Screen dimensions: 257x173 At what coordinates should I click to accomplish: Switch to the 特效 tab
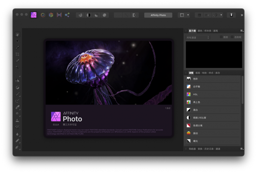(x=204, y=73)
